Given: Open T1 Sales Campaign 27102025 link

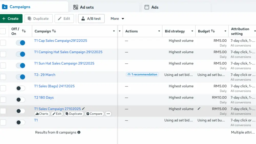Looking at the screenshot, I should coord(57,109).
